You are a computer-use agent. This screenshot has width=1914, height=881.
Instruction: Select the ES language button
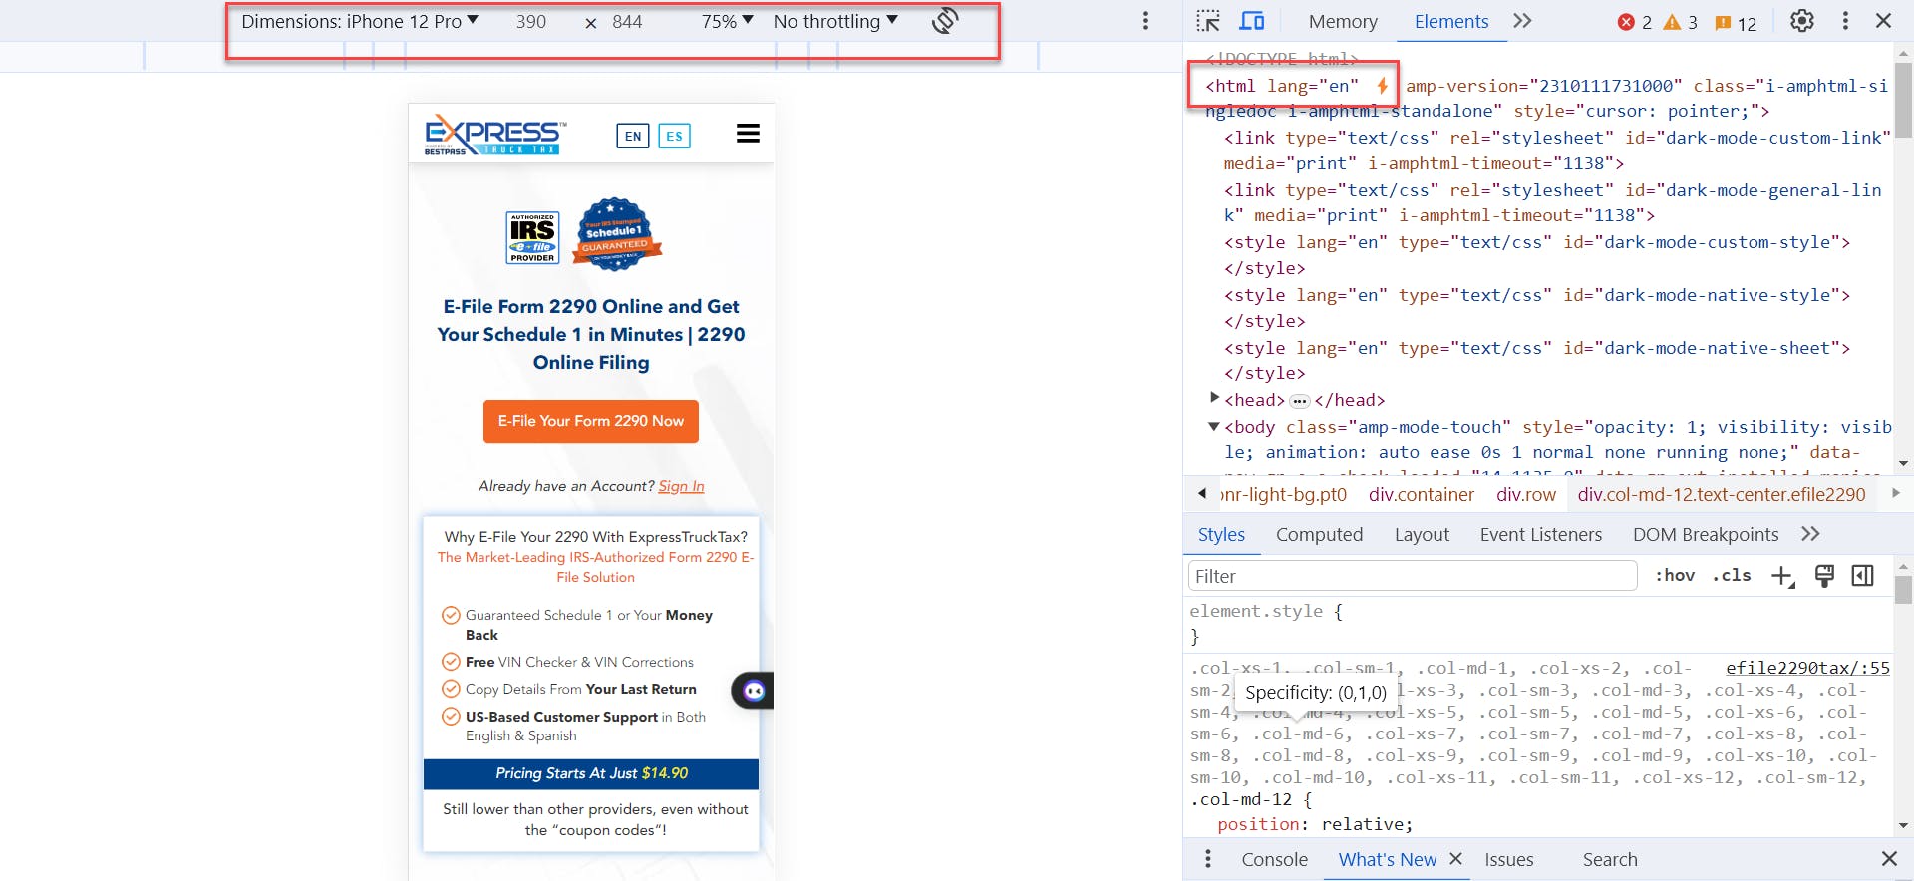coord(675,136)
